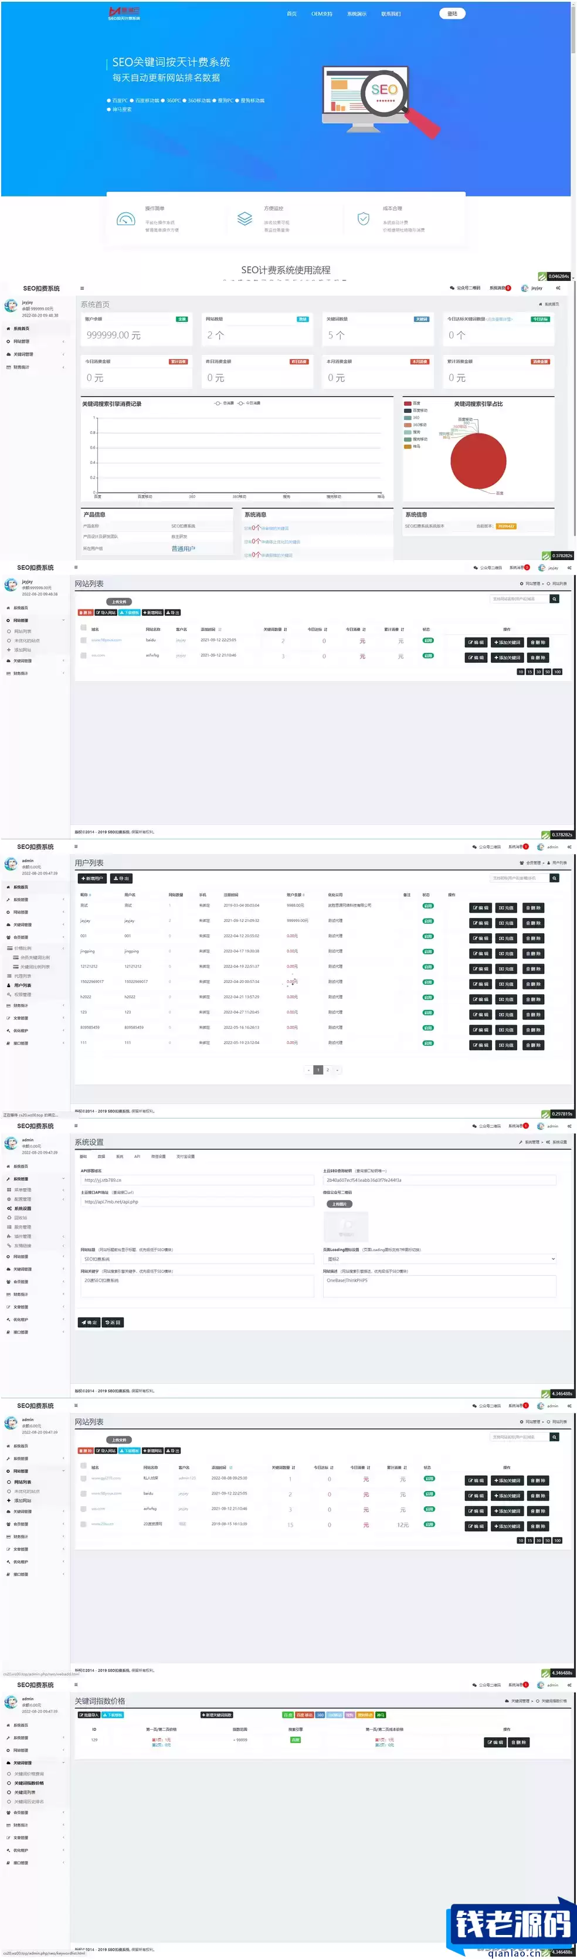Expand 关键词管理 chevron in 系统首页 sidebar
The width and height of the screenshot is (577, 1959).
click(x=63, y=354)
